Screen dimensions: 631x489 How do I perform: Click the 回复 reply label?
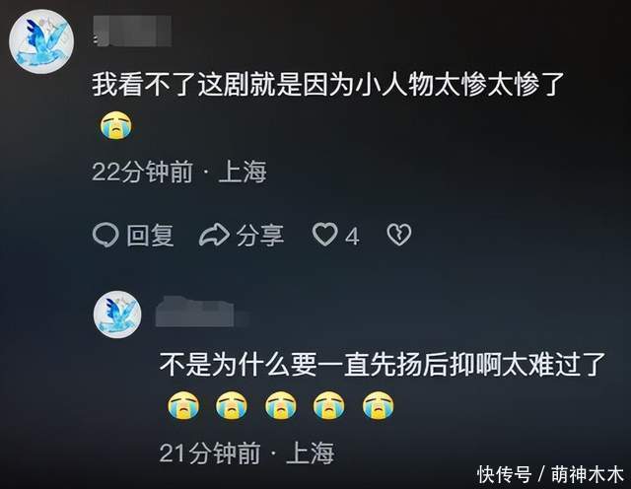pyautogui.click(x=150, y=235)
